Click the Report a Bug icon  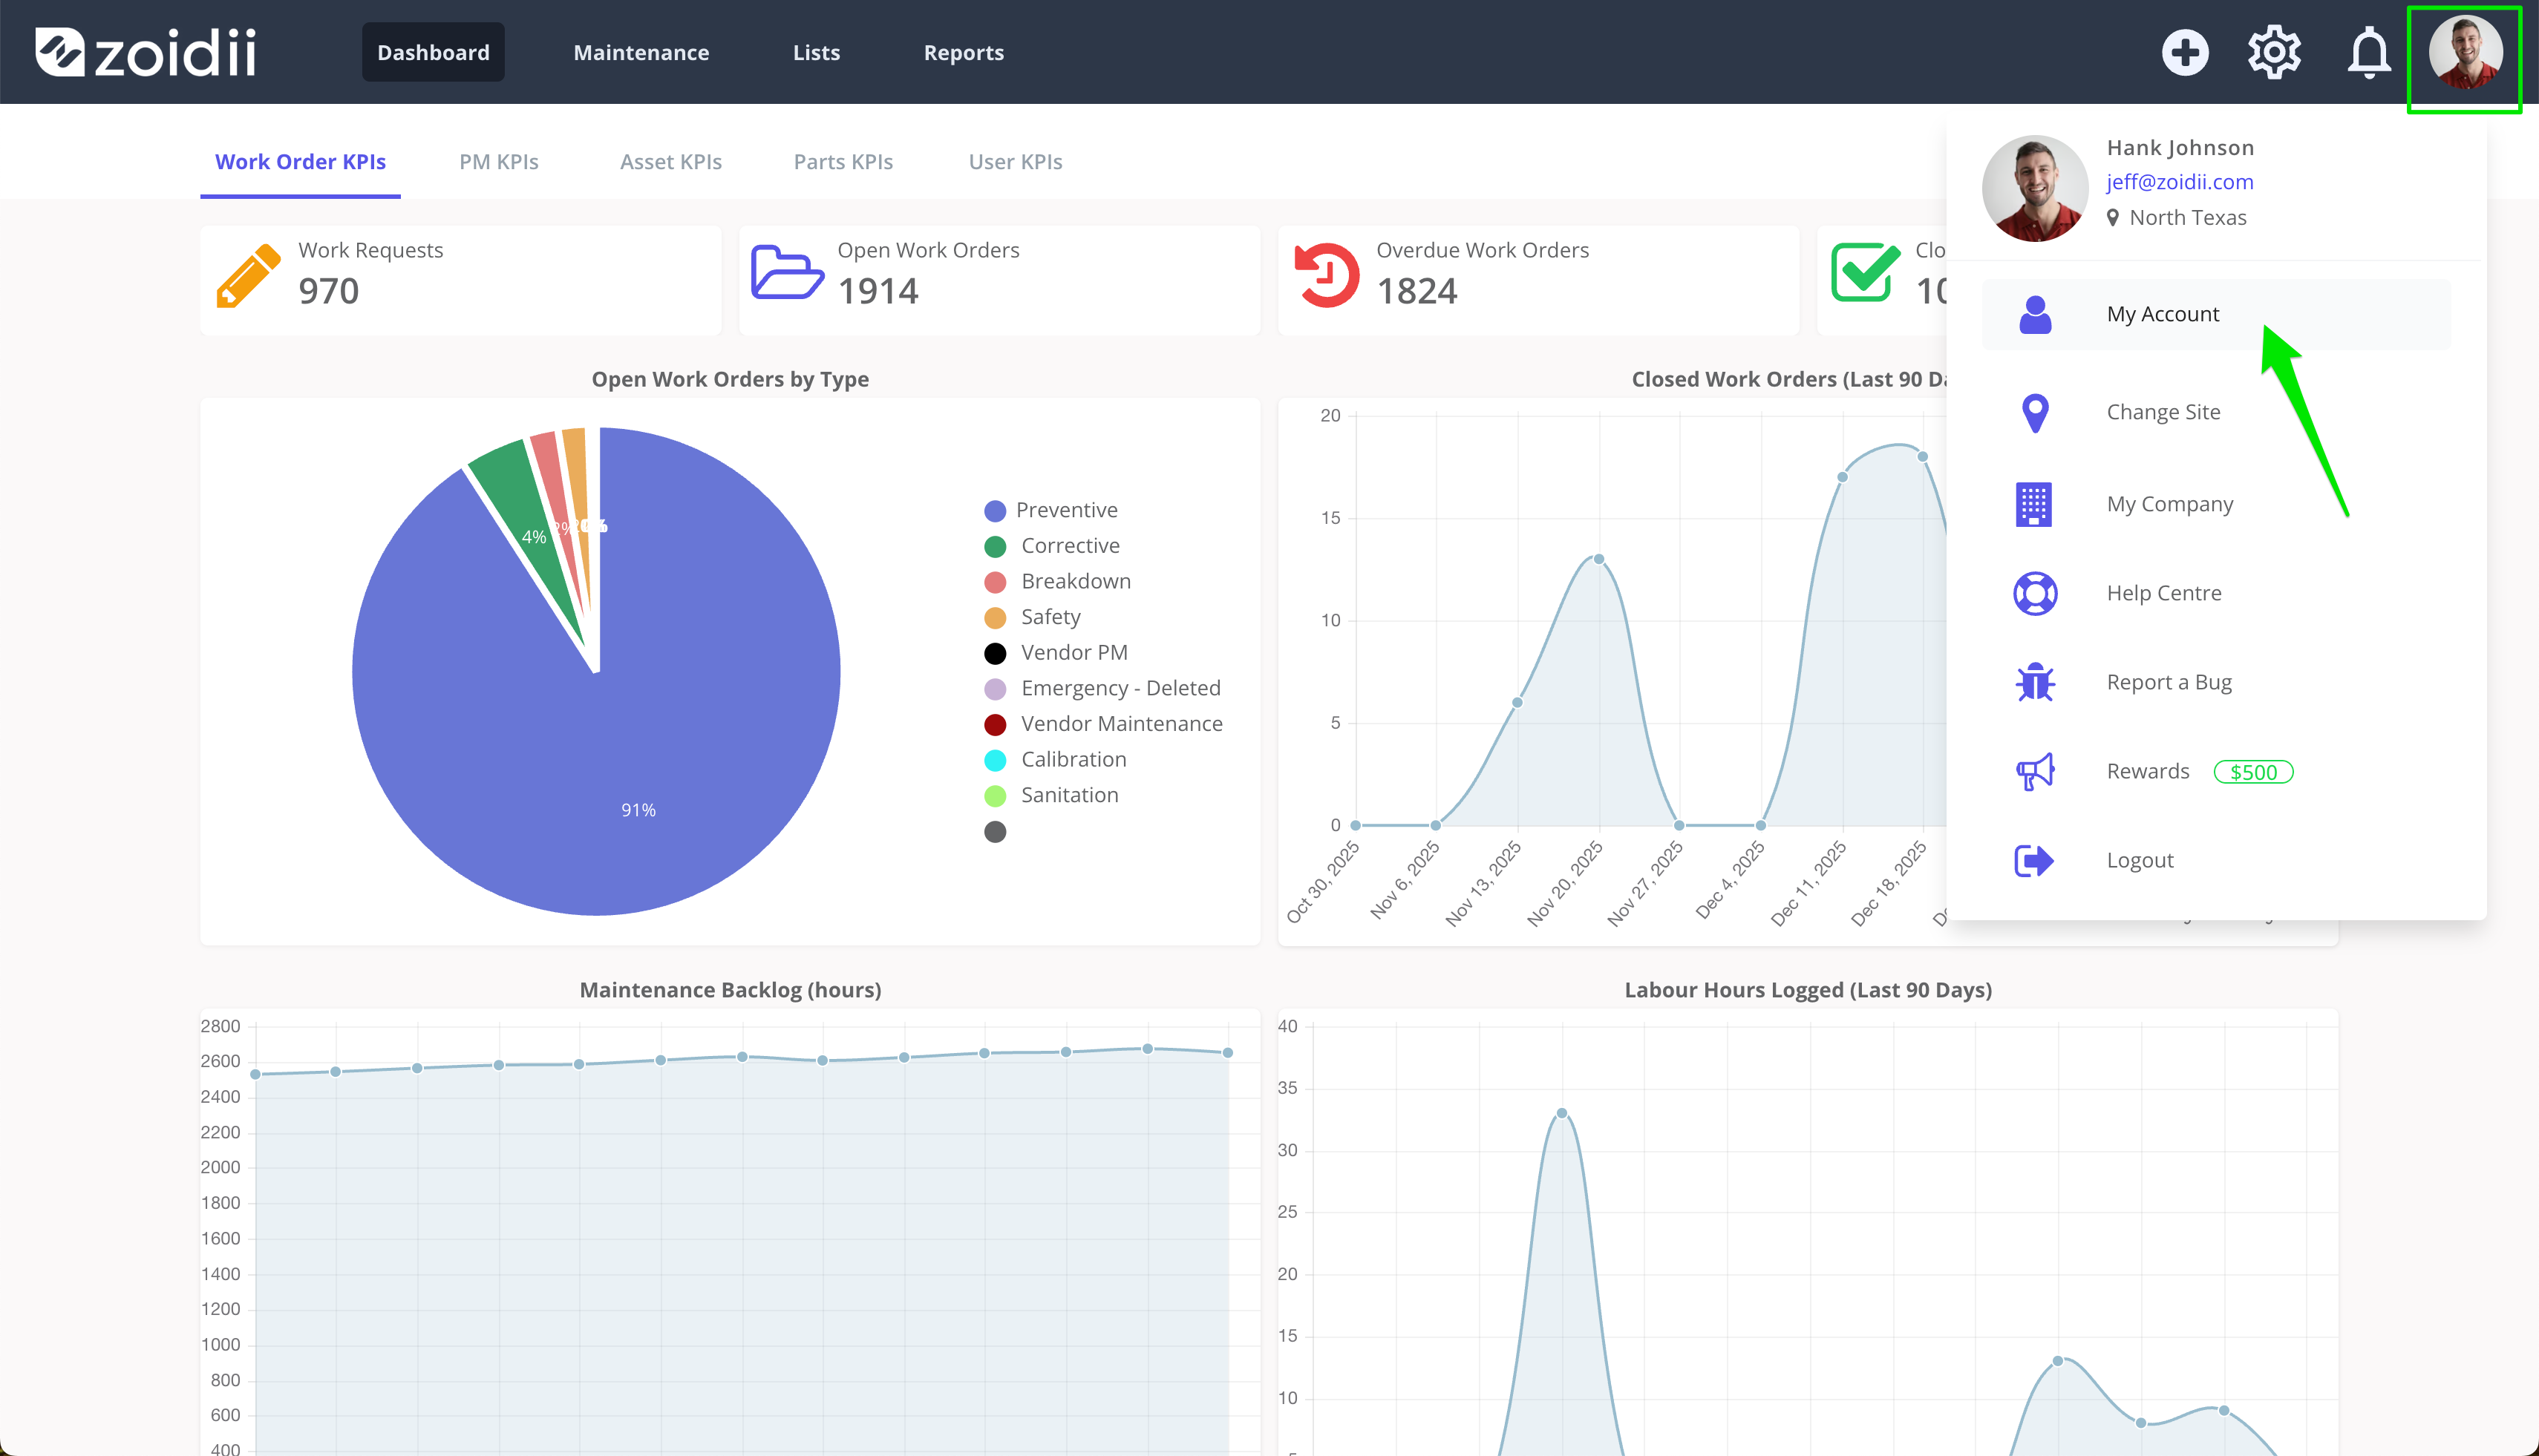tap(2035, 682)
